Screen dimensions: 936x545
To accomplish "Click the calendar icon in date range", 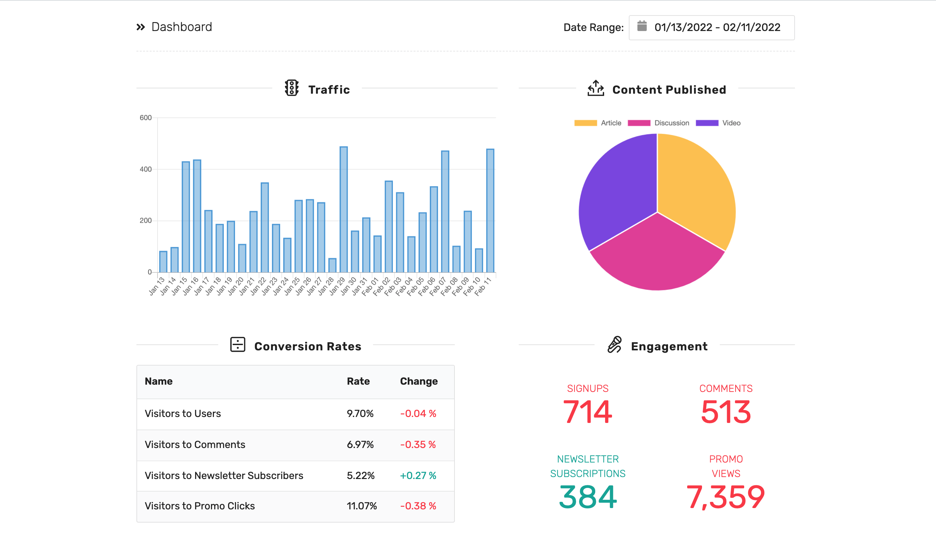I will [642, 26].
